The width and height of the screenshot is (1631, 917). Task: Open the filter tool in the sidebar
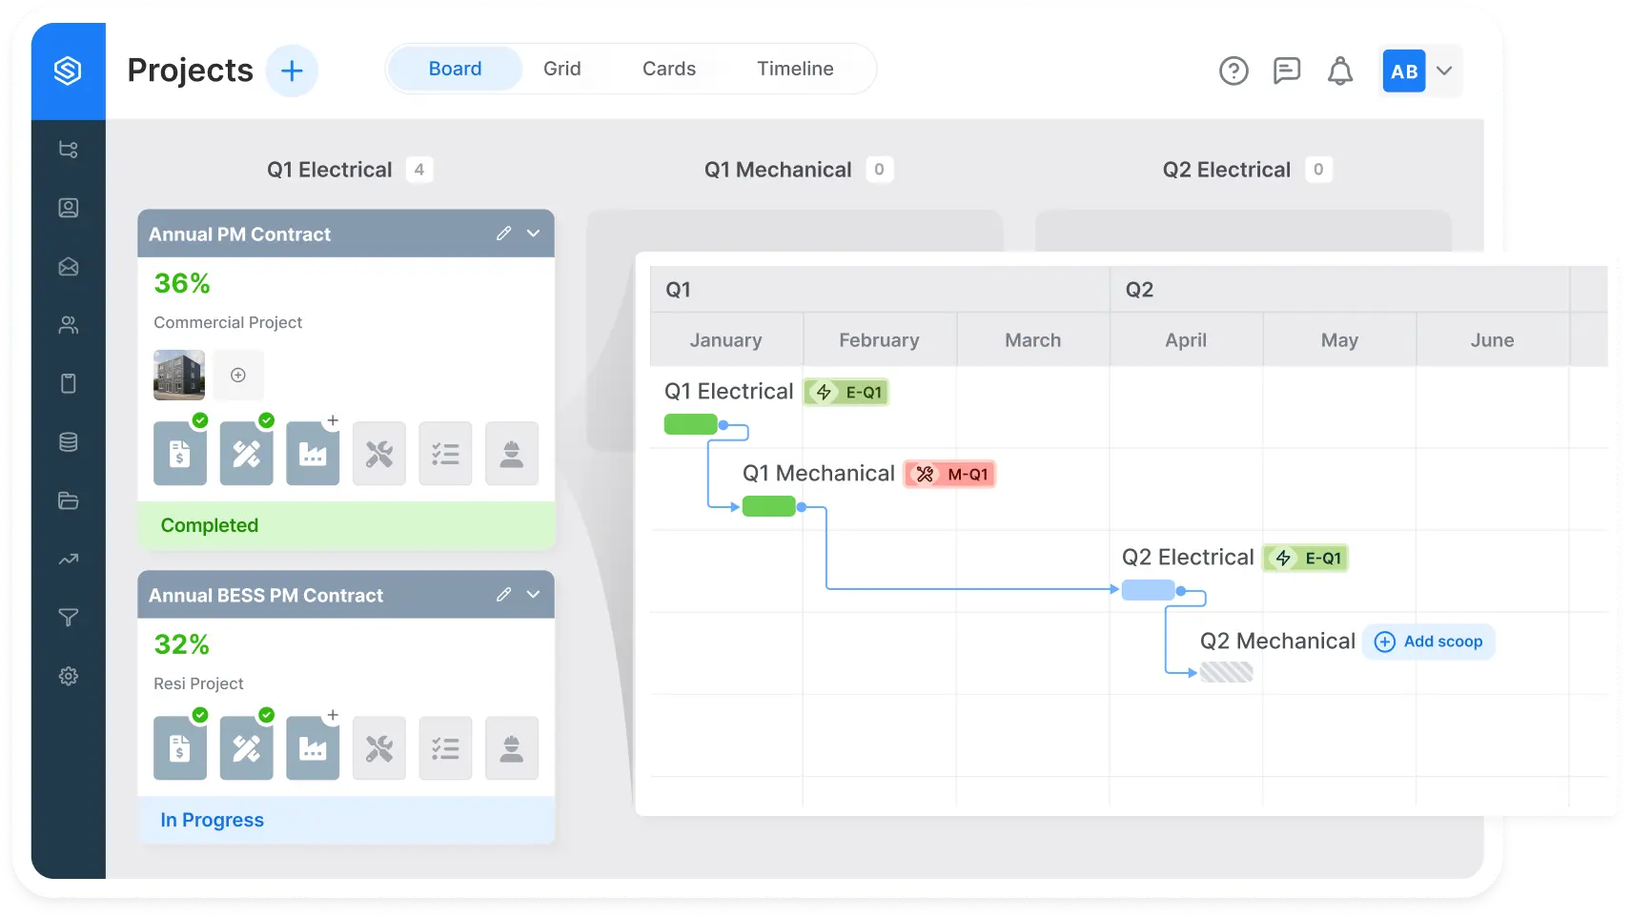69,617
